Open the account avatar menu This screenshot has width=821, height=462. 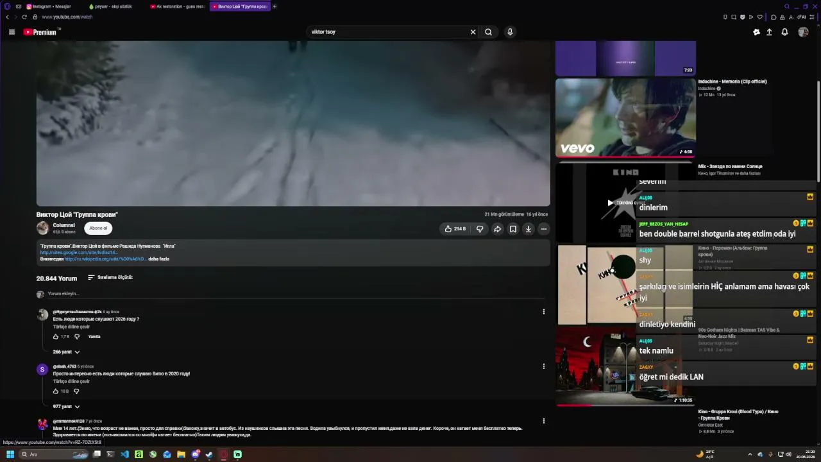click(x=803, y=32)
